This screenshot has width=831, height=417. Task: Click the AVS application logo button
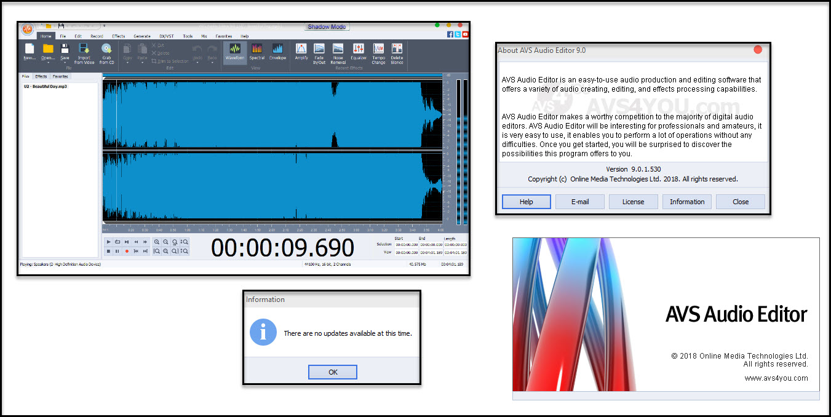click(28, 29)
